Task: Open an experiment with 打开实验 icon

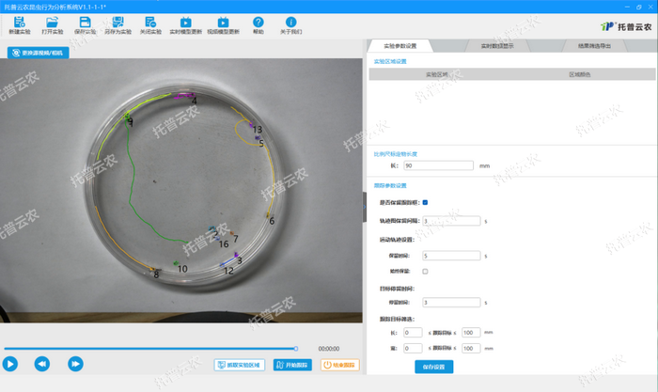Action: (53, 22)
